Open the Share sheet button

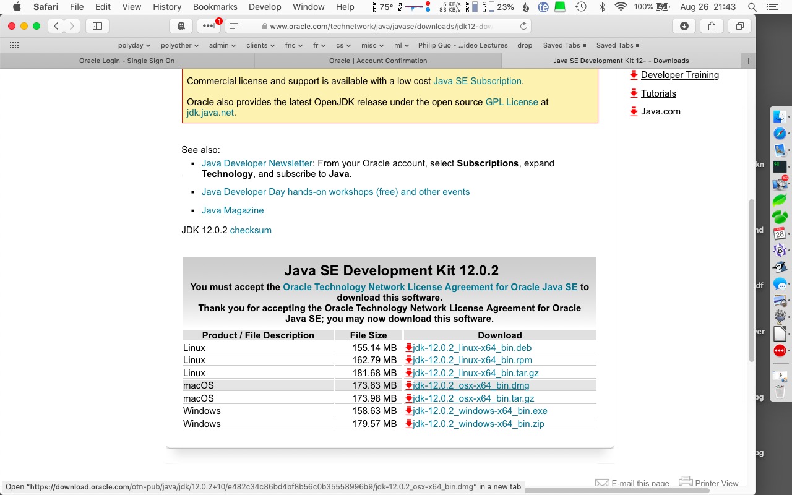pyautogui.click(x=712, y=26)
